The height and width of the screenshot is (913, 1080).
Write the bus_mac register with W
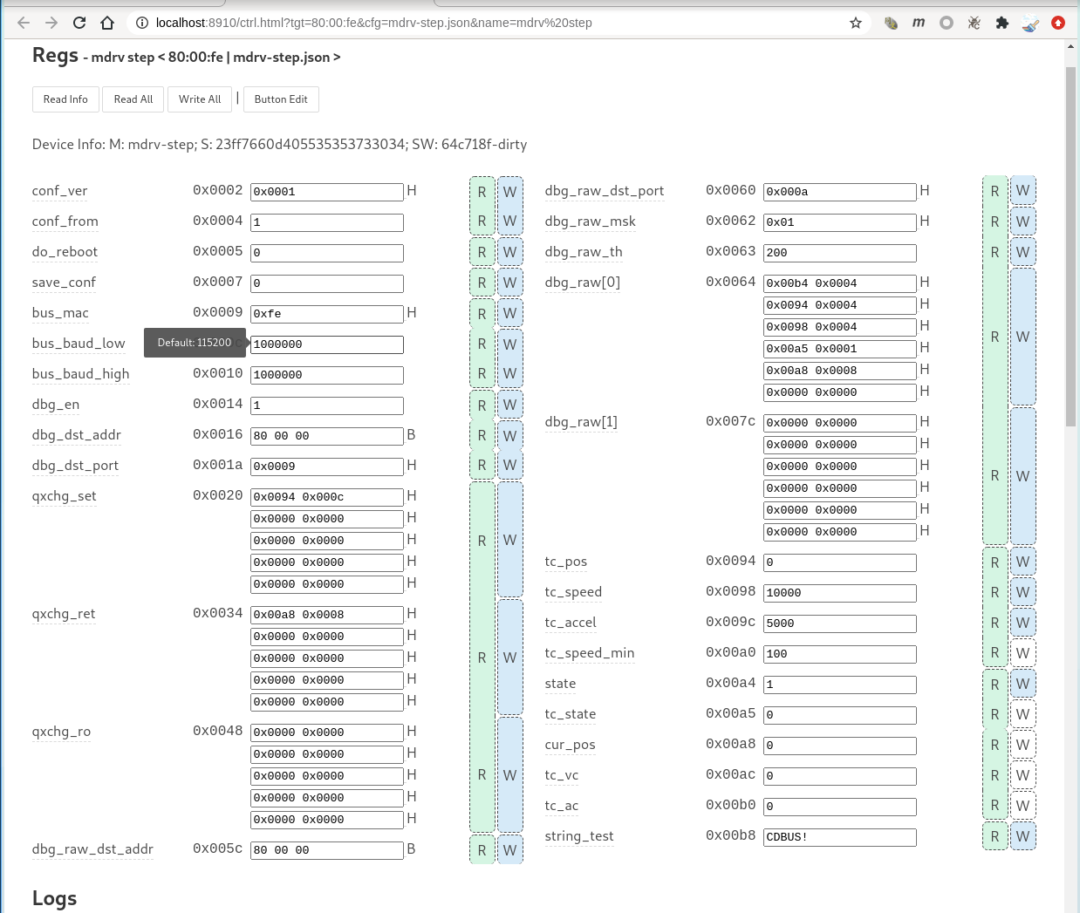(510, 313)
